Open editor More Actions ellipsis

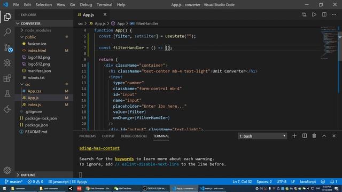[334, 14]
